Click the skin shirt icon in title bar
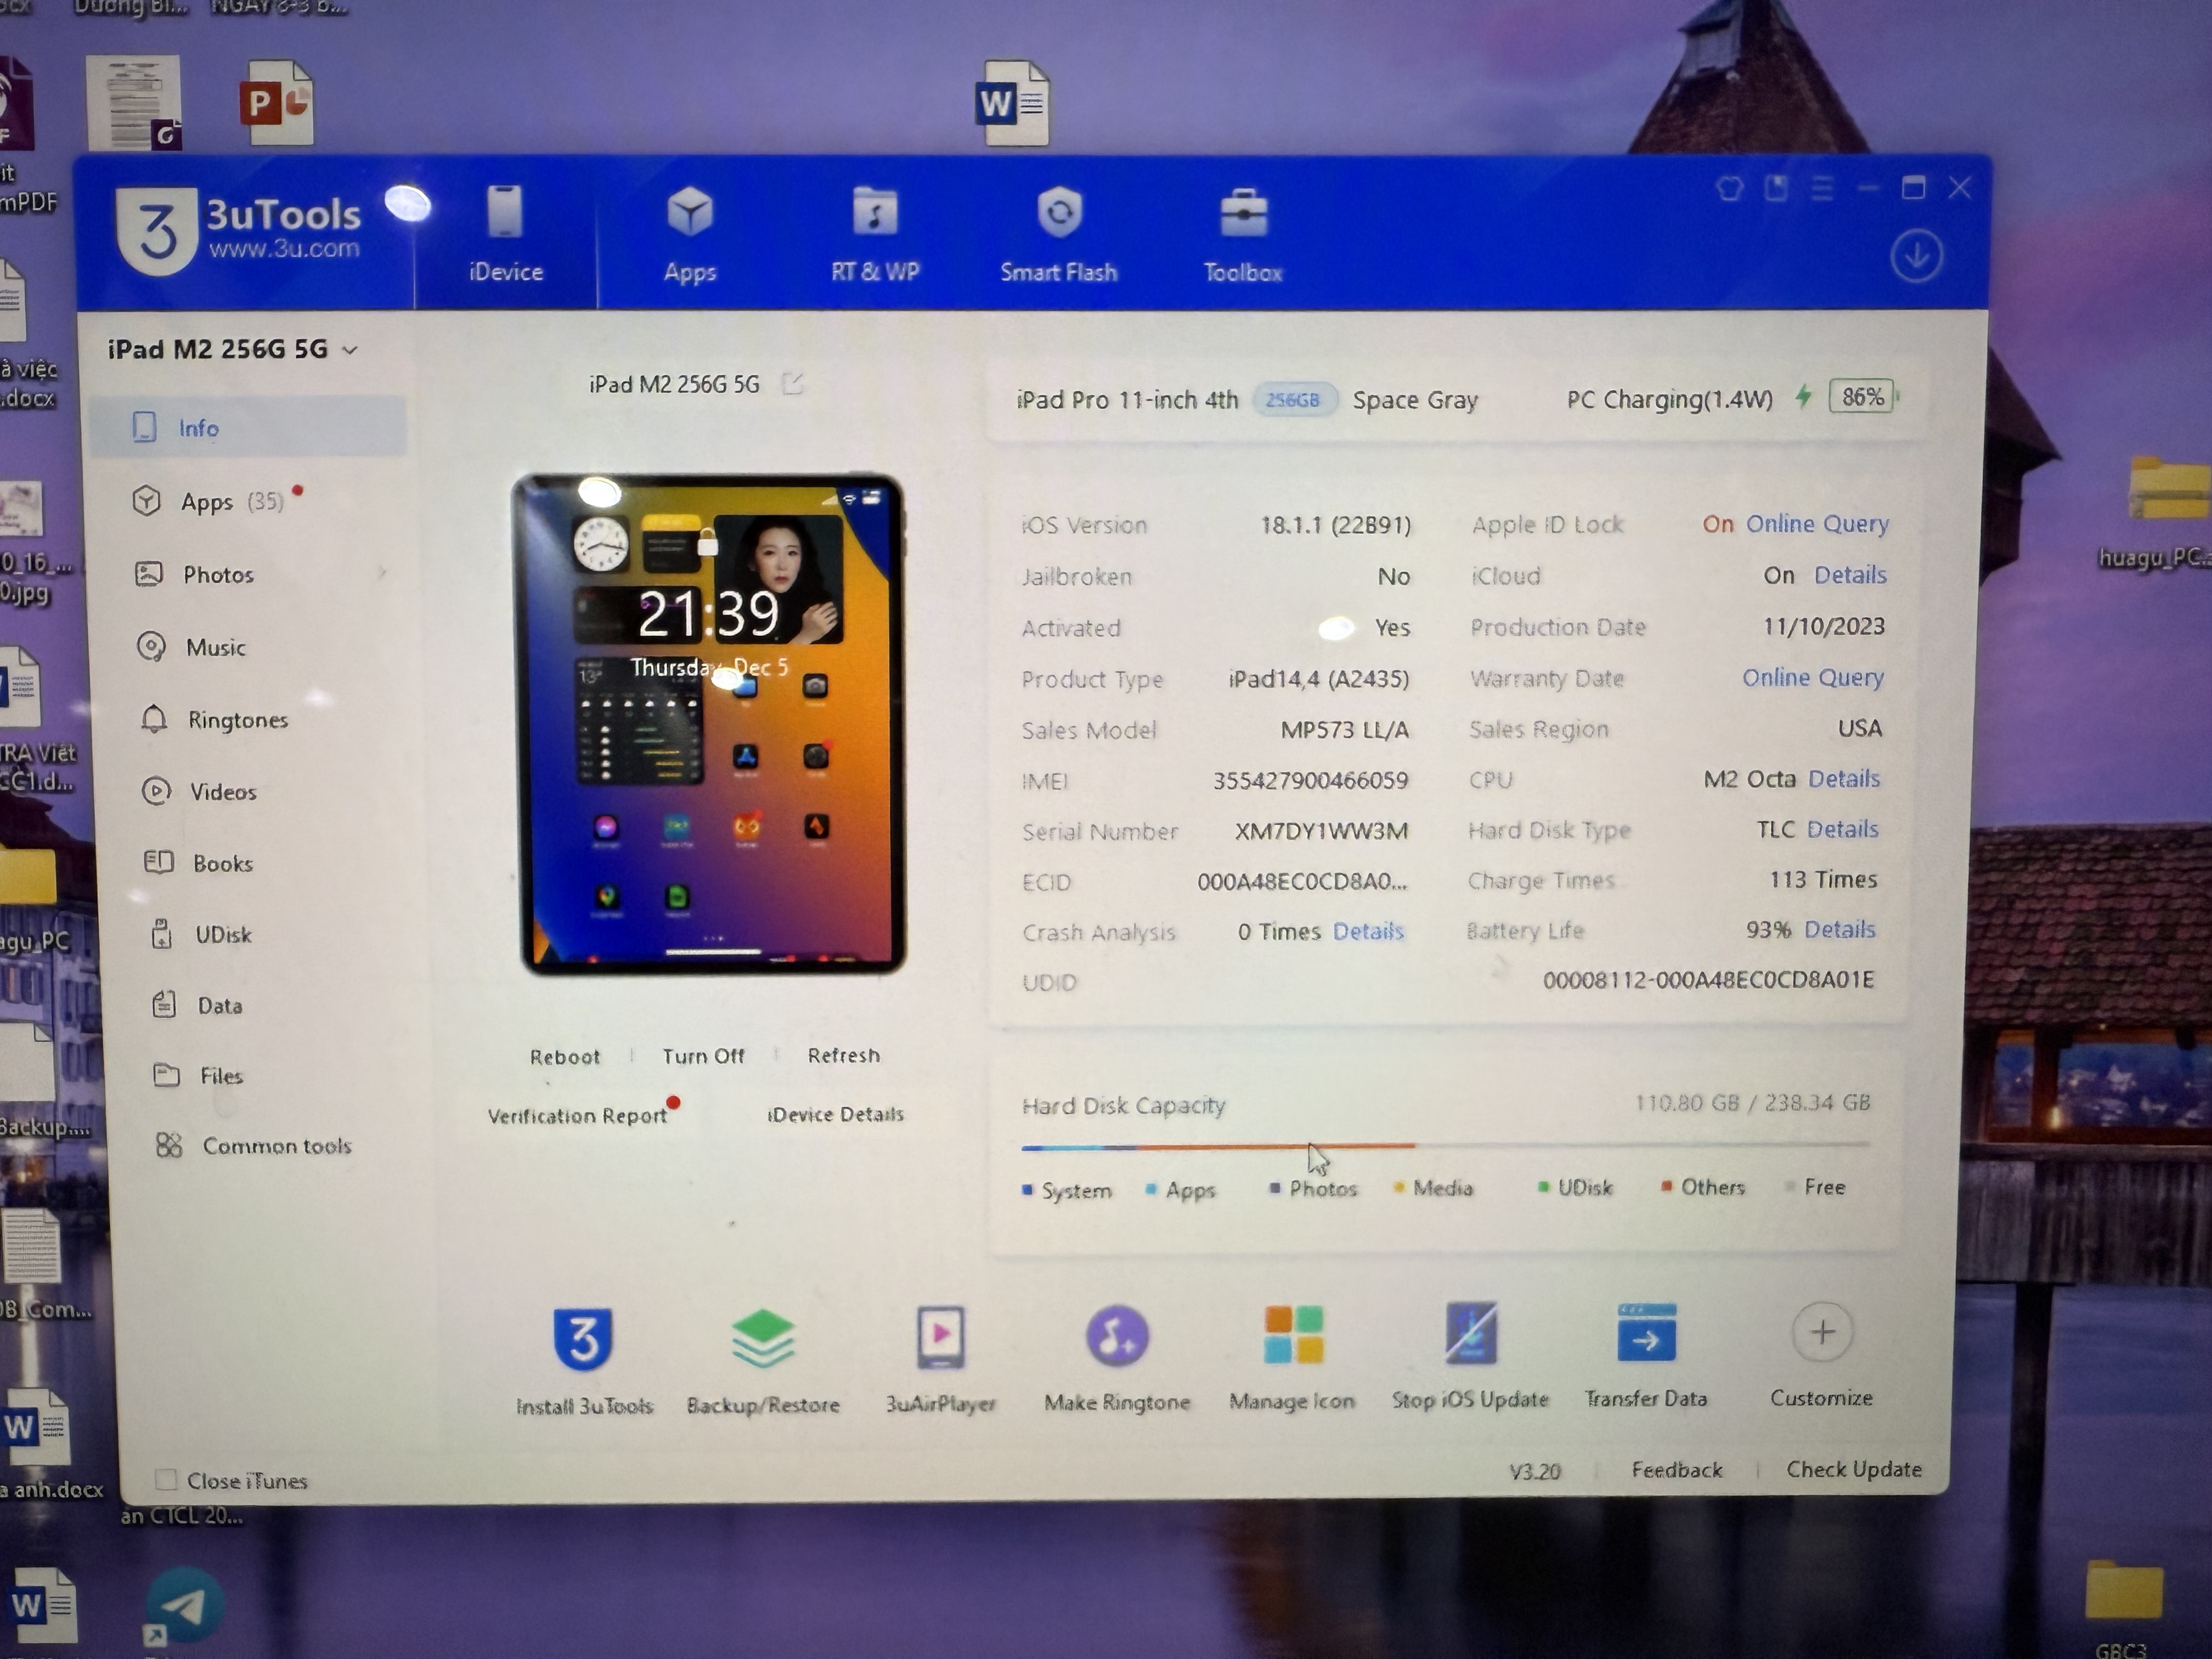 coord(1729,188)
